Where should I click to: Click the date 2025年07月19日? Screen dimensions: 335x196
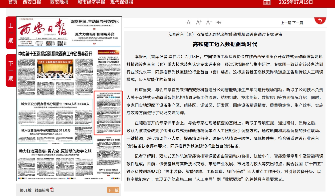296,2
